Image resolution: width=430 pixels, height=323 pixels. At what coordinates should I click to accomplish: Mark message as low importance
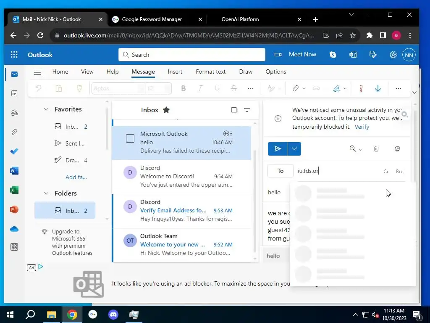[378, 88]
